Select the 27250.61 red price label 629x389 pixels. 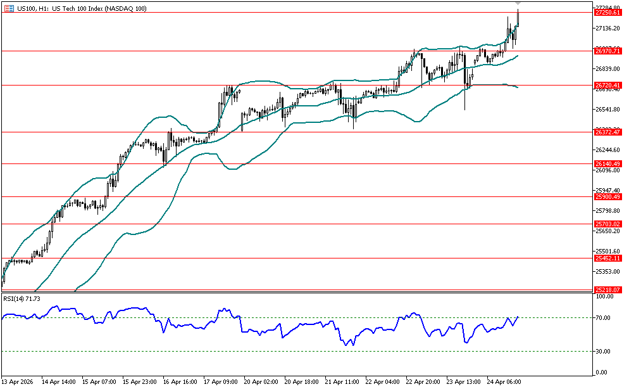[607, 12]
